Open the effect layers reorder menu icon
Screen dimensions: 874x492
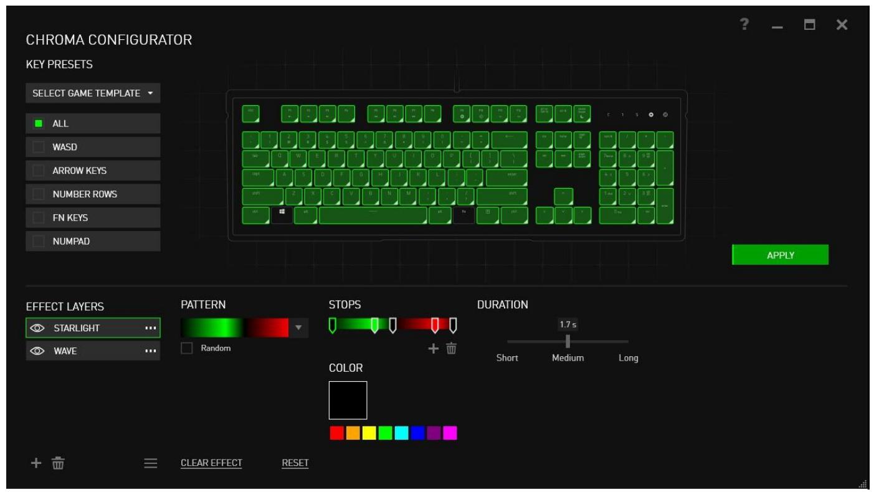point(150,463)
